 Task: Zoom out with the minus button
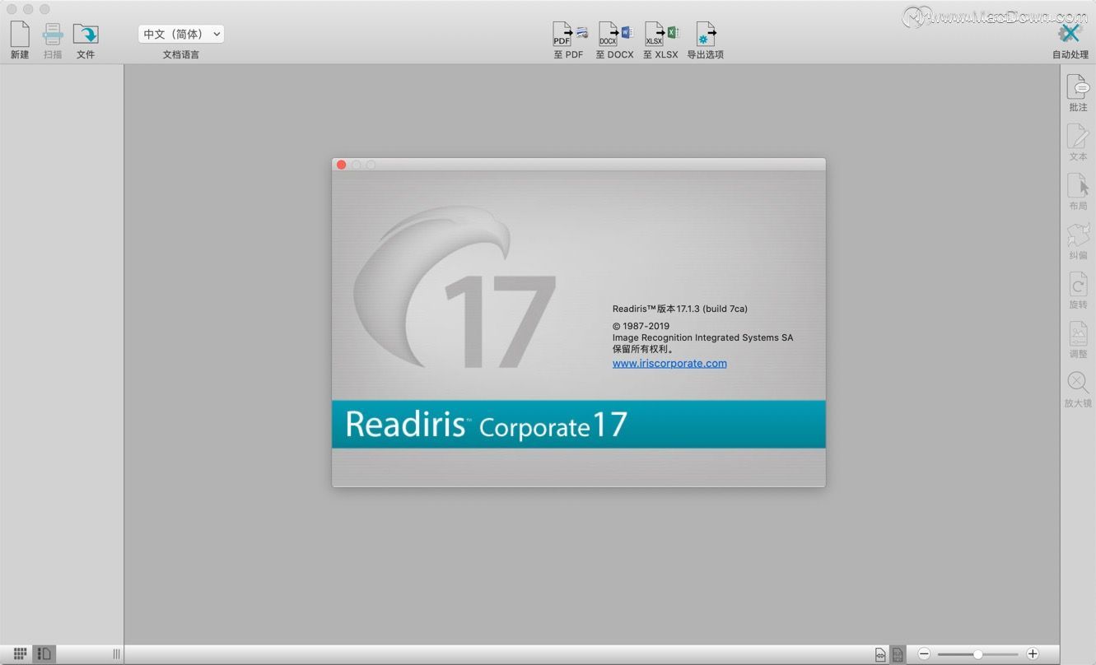coord(924,653)
